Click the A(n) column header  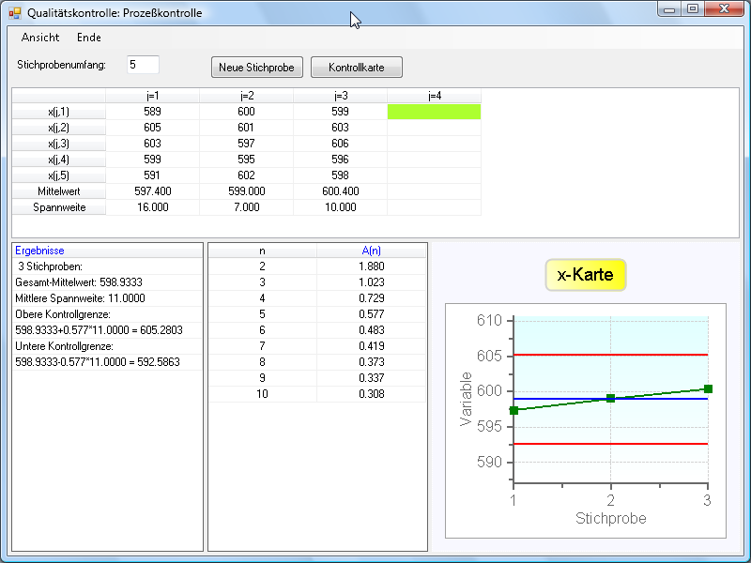pos(371,251)
